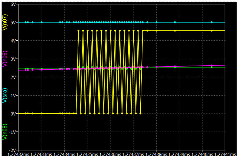The width and height of the screenshot is (238, 156).
Task: Select the green V(n08) trace label
Action: click(x=4, y=132)
